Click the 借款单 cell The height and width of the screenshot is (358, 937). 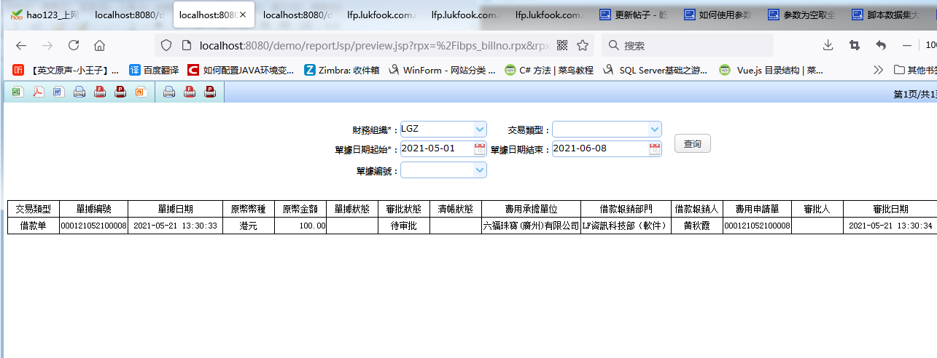pyautogui.click(x=33, y=226)
